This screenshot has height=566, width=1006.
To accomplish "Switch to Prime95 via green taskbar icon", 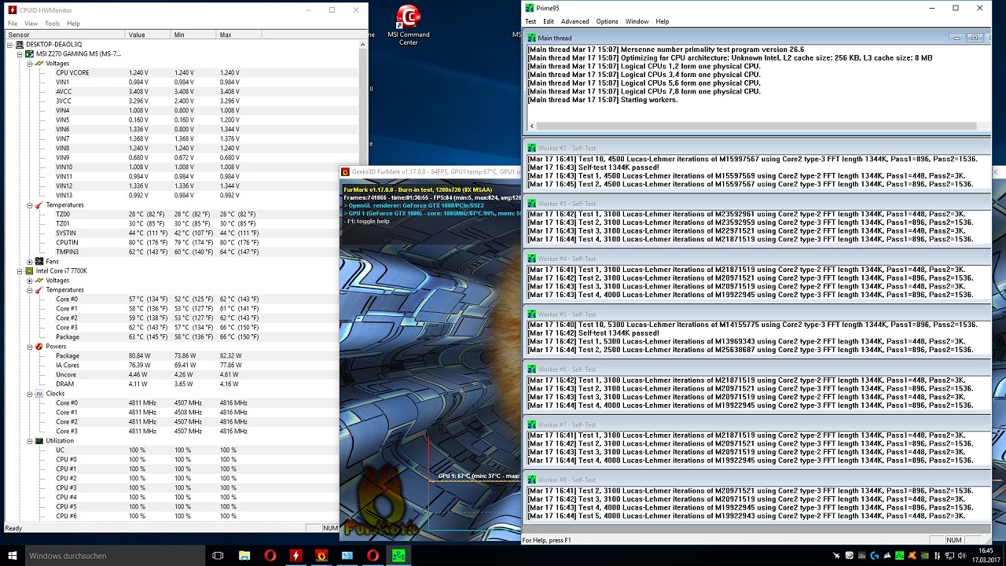I will (398, 555).
